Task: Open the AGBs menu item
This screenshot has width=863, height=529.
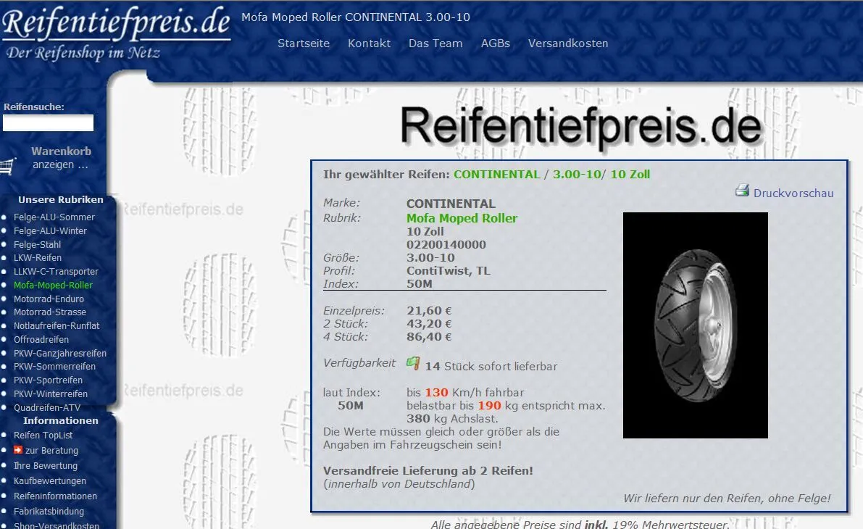Action: (x=496, y=43)
